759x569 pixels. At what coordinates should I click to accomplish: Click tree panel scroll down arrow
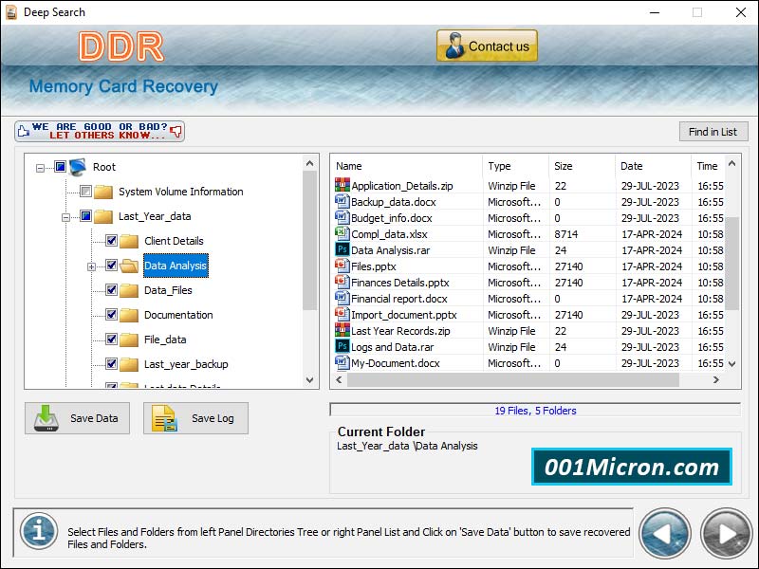[310, 380]
